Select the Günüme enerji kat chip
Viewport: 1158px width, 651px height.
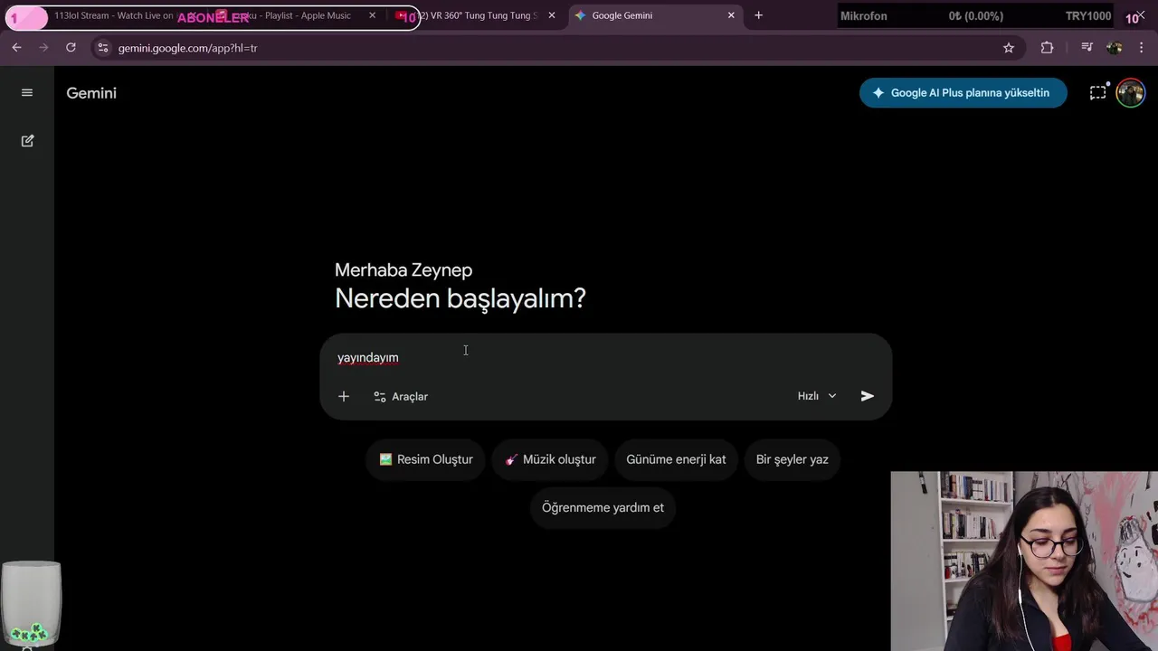coord(676,459)
